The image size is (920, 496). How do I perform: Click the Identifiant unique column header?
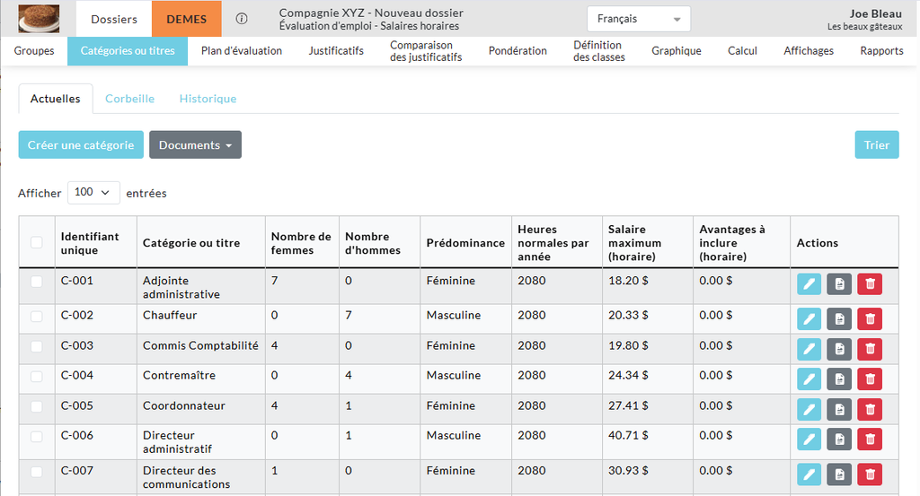pos(95,242)
